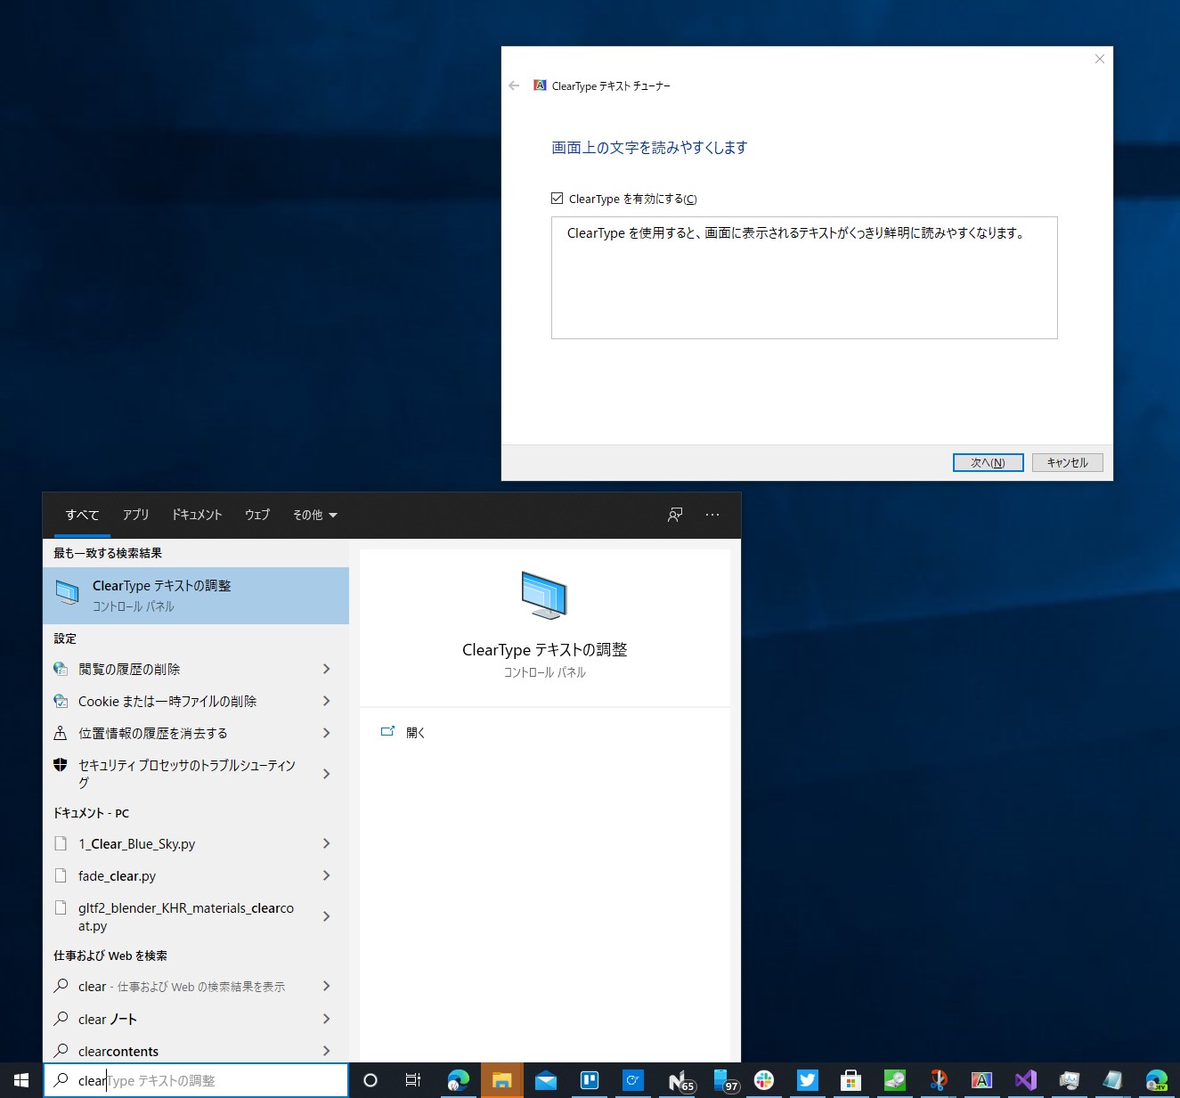Switch to the アプリ tab
Screen dimensions: 1180x1098
[135, 515]
